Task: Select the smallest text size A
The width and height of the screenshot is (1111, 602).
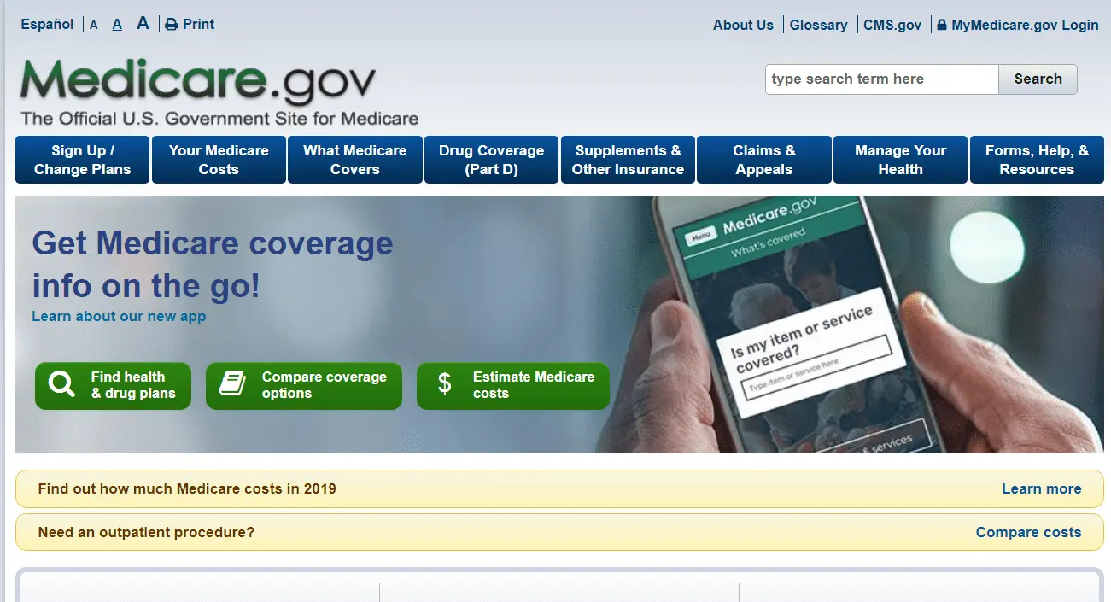Action: [x=94, y=26]
